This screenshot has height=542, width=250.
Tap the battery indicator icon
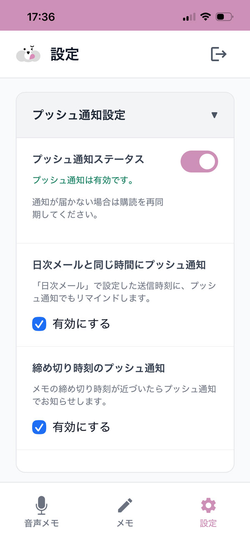[225, 17]
